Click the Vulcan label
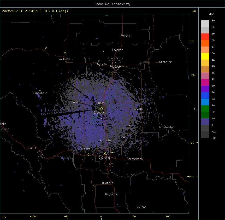The width and height of the screenshot is (225, 220). click(x=141, y=207)
